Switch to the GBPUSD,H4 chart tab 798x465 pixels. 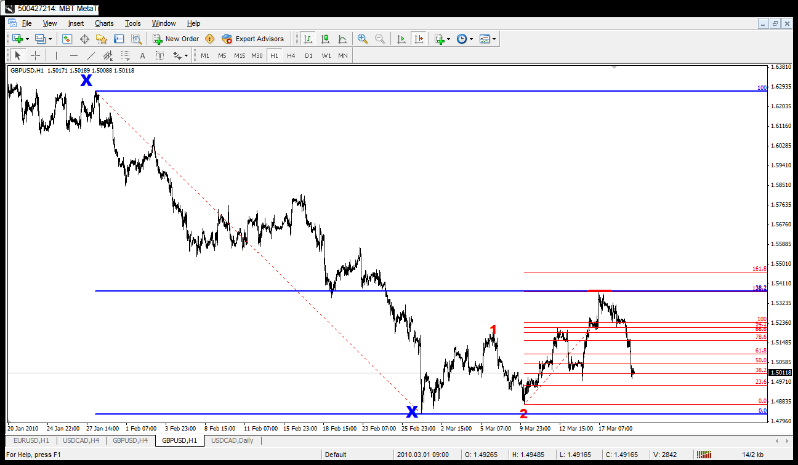pos(130,440)
